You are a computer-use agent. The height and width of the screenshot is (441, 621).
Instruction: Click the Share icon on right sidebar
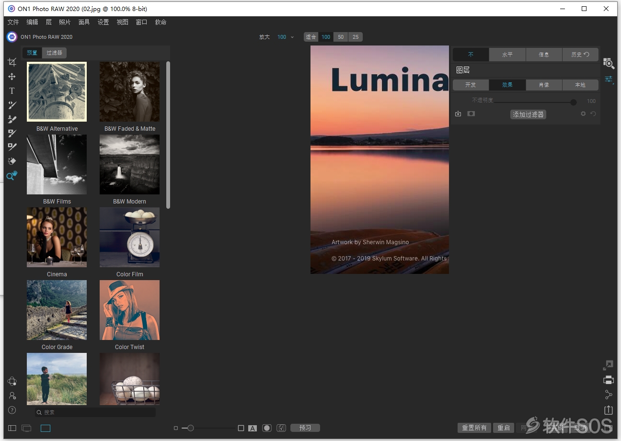click(x=608, y=395)
